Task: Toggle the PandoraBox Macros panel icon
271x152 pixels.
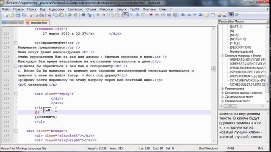Action: tap(231, 15)
